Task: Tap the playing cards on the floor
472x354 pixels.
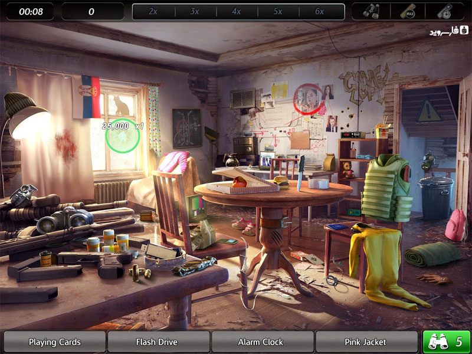Action: coord(307,257)
